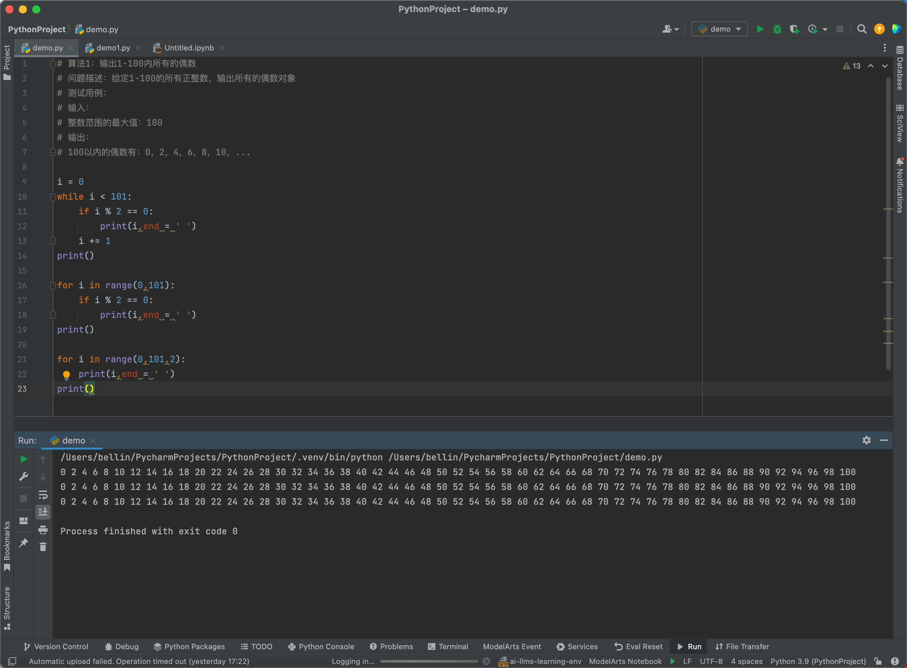This screenshot has width=907, height=668.
Task: Collapse the comment block fold on line 1
Action: (52, 64)
